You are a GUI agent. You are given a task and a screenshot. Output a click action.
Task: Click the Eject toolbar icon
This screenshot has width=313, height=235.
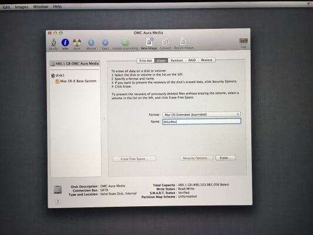(105, 44)
